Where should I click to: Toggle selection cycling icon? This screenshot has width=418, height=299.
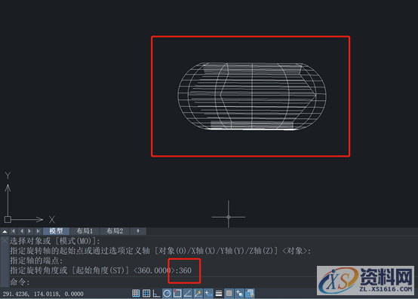[x=239, y=293]
